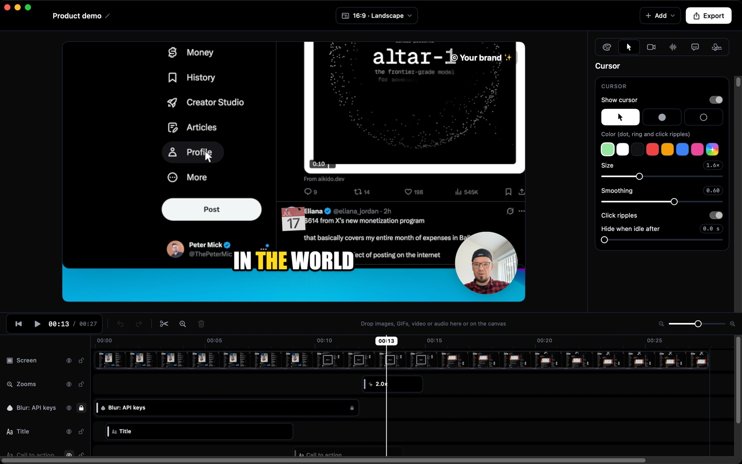
Task: Click the Smoothing slider handle
Action: pos(674,202)
